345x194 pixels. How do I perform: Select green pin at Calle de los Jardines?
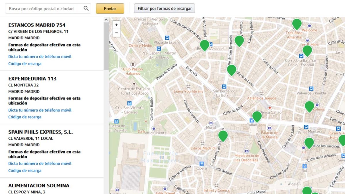pyautogui.click(x=309, y=143)
